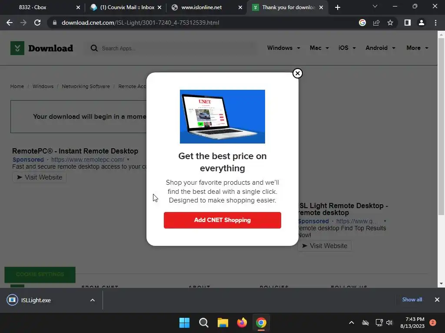Image resolution: width=445 pixels, height=333 pixels.
Task: Share this page icon
Action: pyautogui.click(x=376, y=23)
